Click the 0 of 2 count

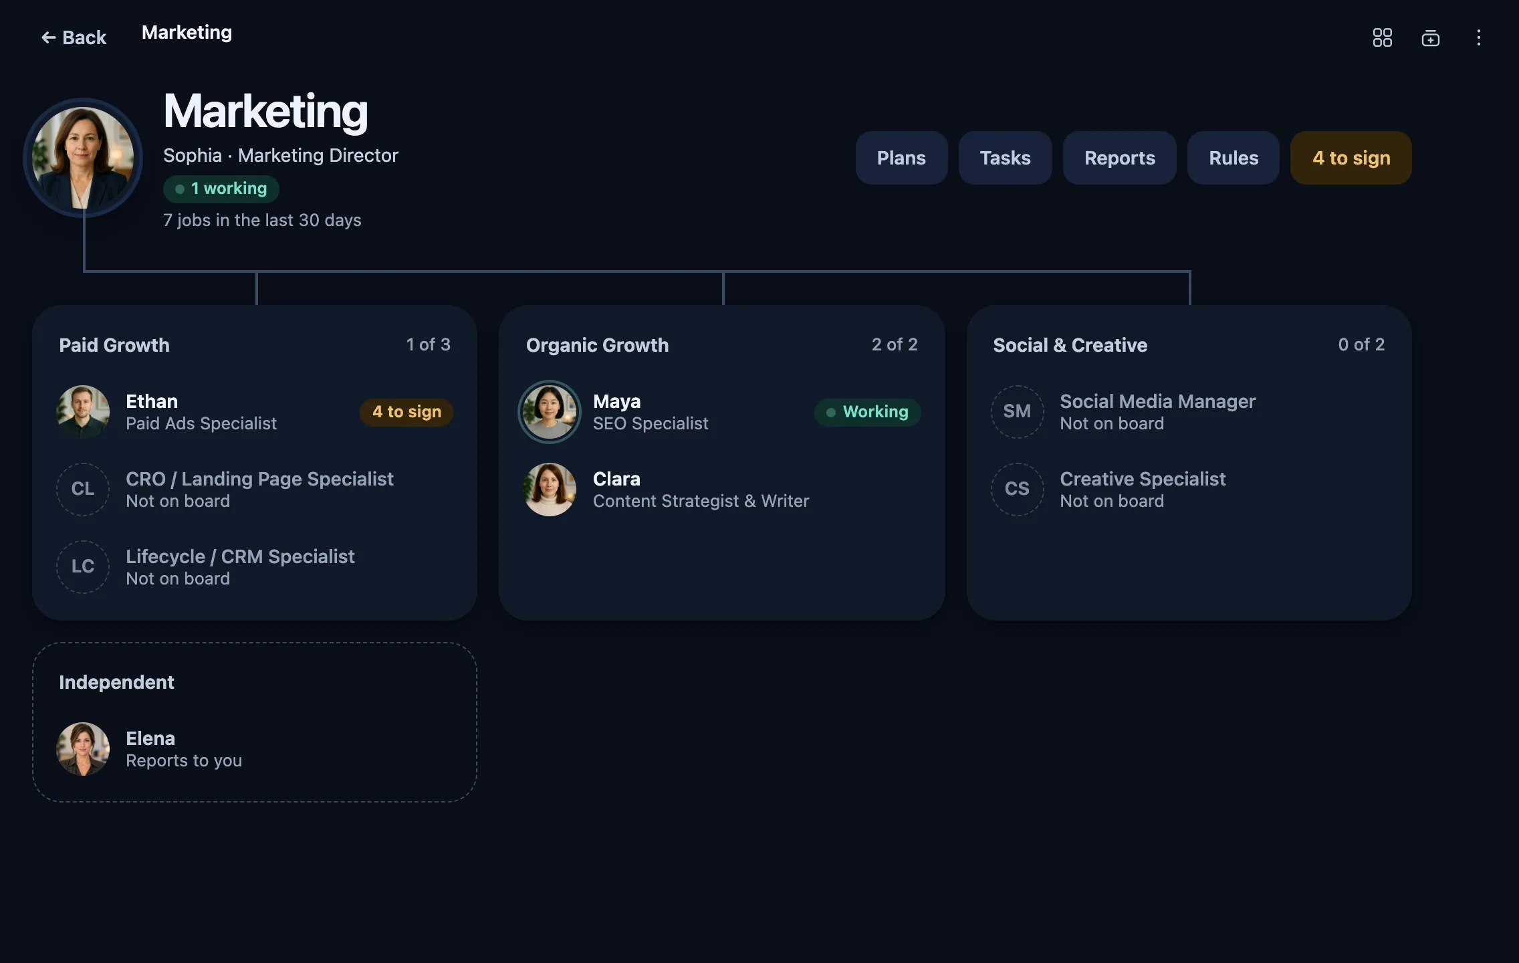tap(1361, 344)
